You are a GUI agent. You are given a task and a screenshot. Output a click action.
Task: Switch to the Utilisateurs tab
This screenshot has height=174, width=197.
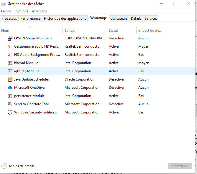click(x=119, y=19)
